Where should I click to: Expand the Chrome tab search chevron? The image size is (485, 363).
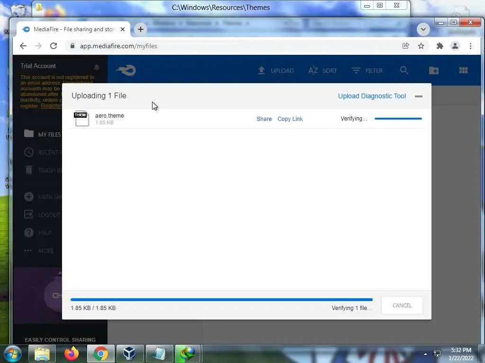(x=423, y=29)
